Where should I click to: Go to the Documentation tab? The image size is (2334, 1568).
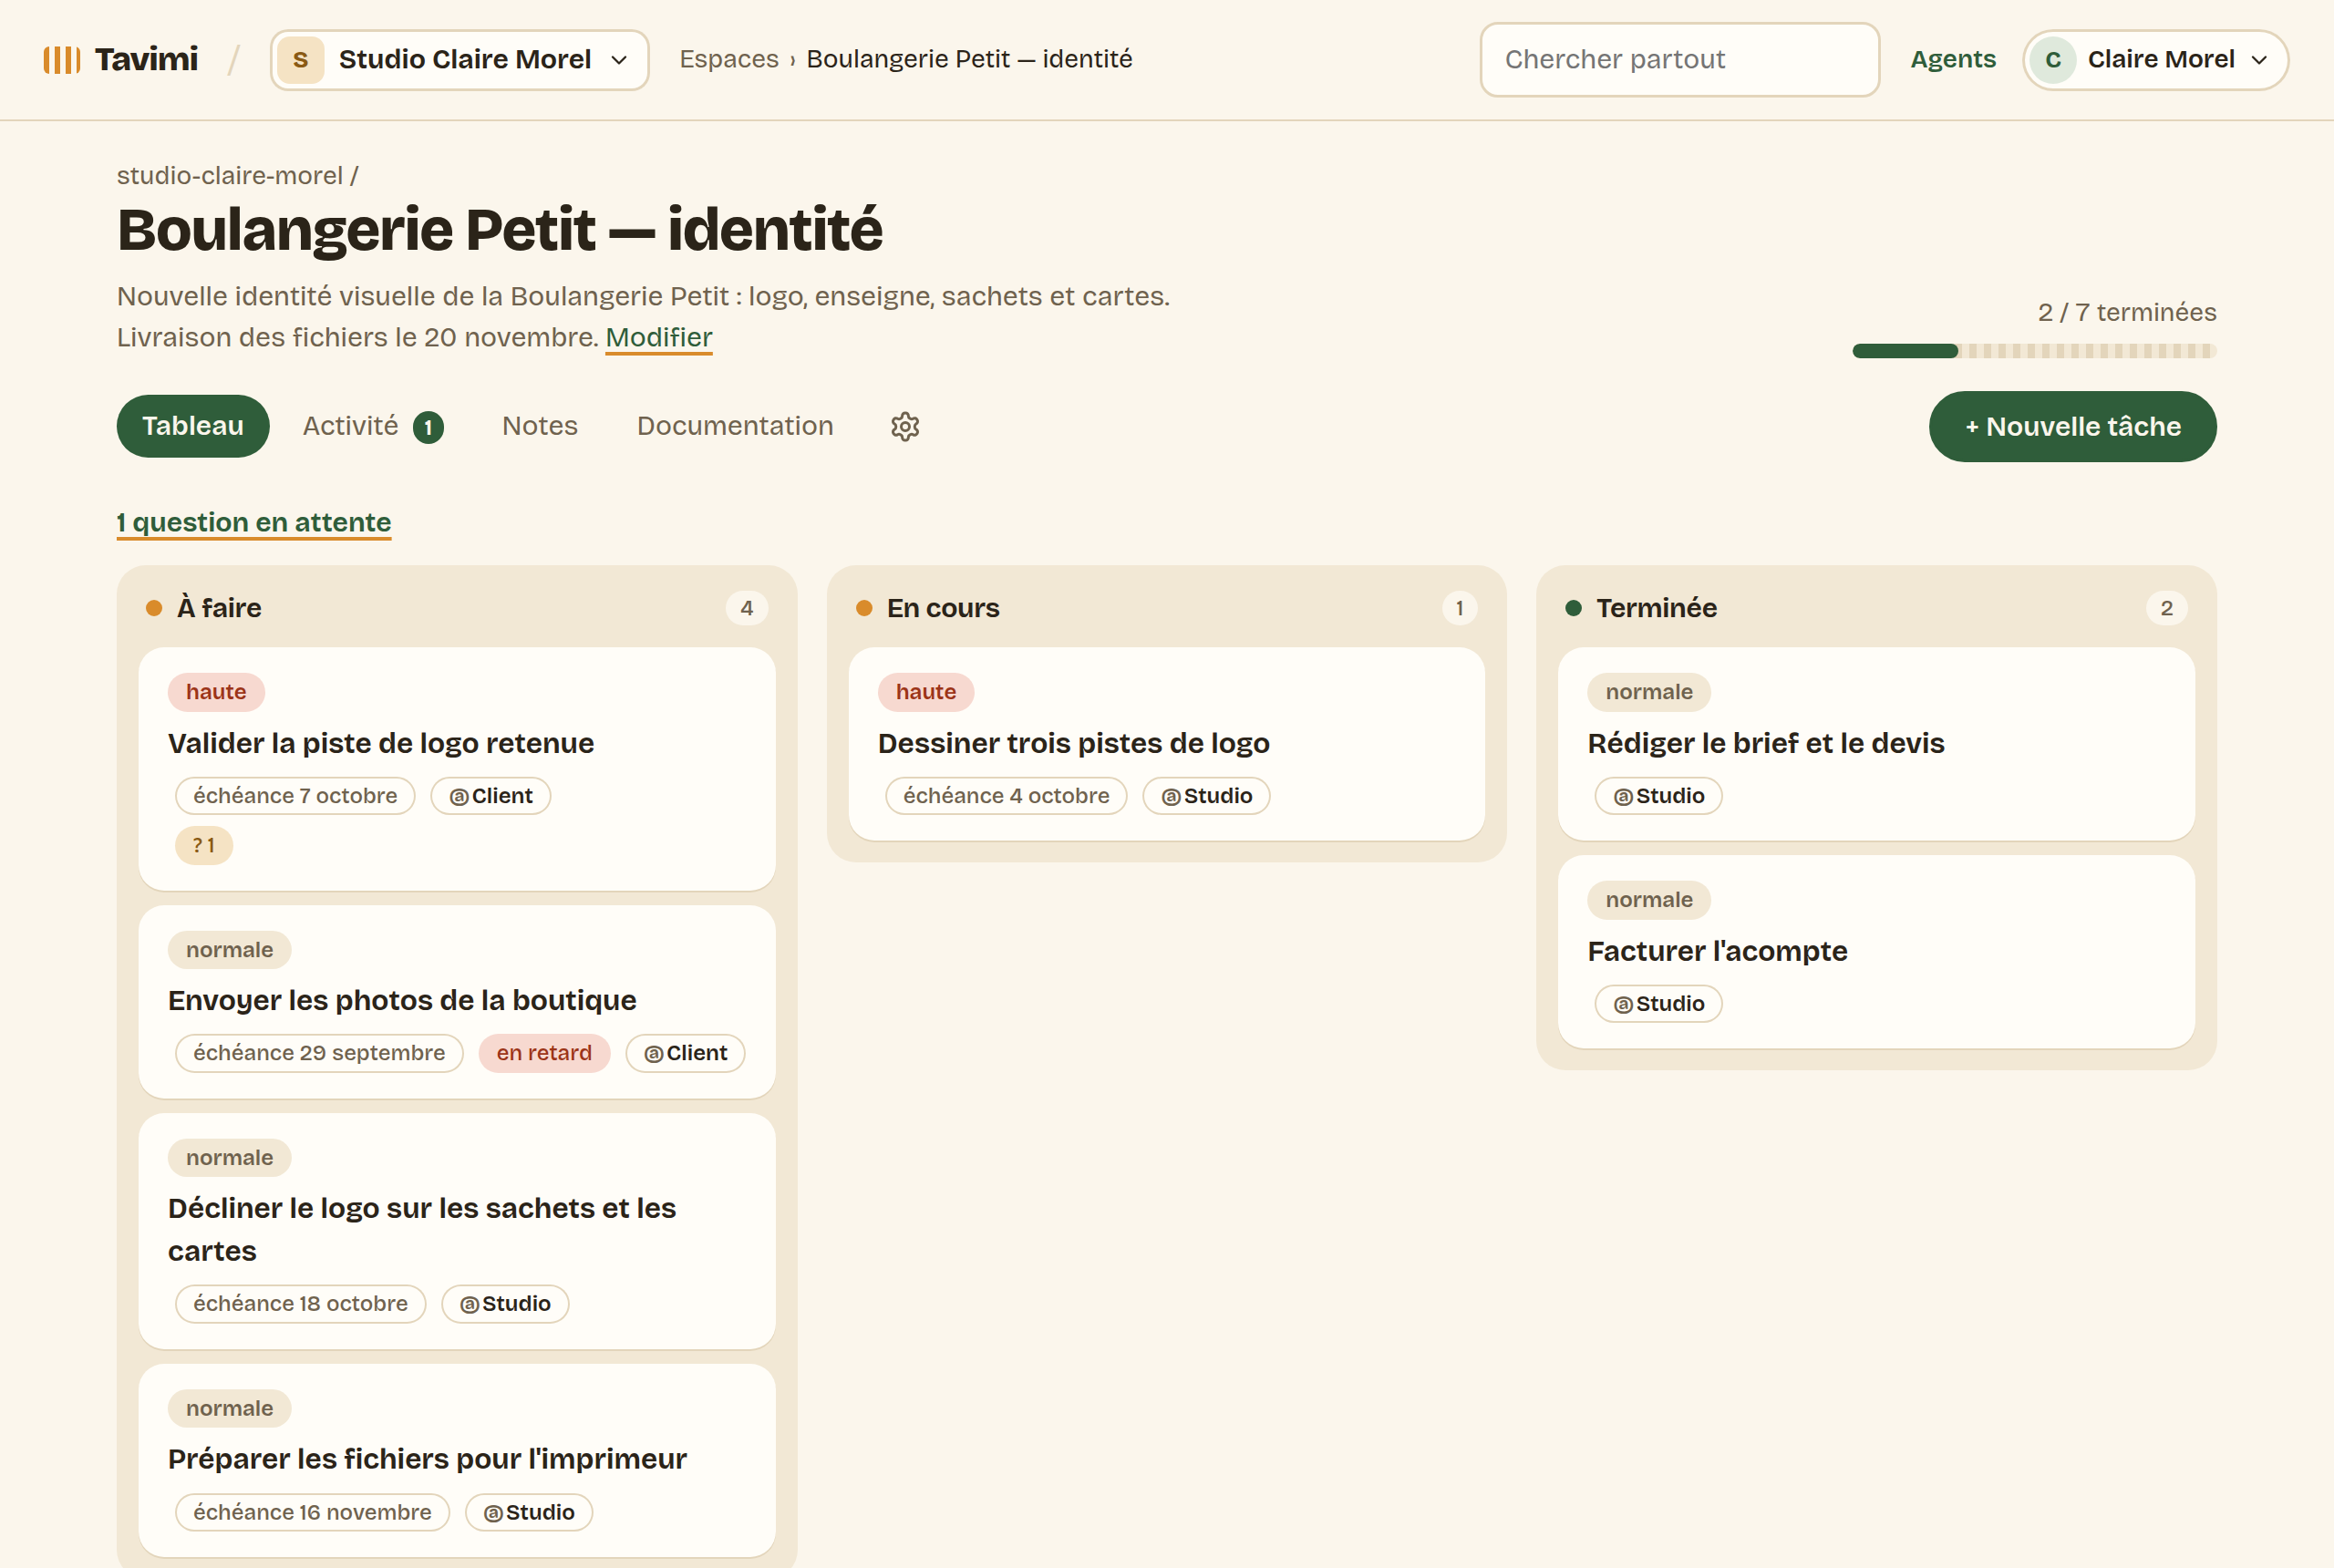[735, 426]
